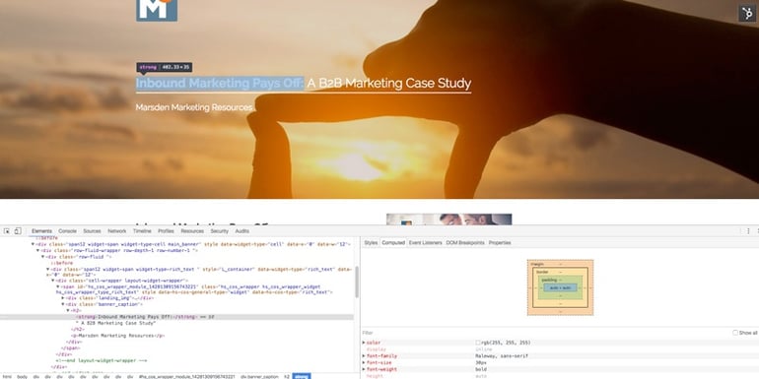759x379 pixels.
Task: Expand the font-size computed property
Action: coord(364,362)
